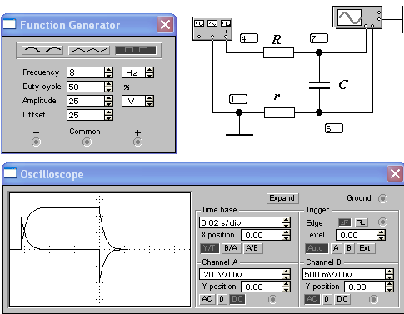The width and height of the screenshot is (404, 314).
Task: Click node label 4
Action: tap(249, 38)
